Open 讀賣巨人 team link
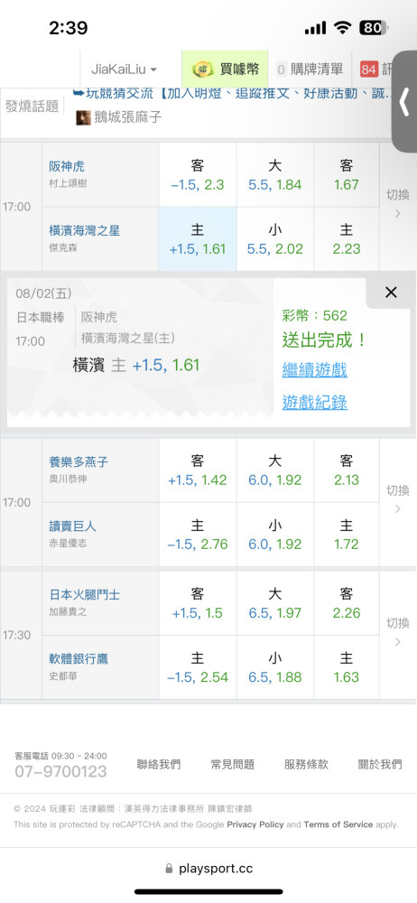Image resolution: width=417 pixels, height=903 pixels. (72, 526)
